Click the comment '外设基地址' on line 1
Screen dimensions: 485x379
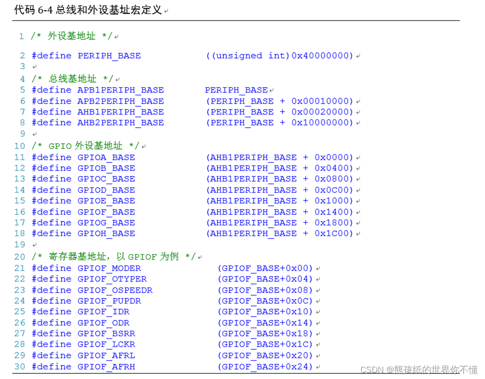pos(71,36)
